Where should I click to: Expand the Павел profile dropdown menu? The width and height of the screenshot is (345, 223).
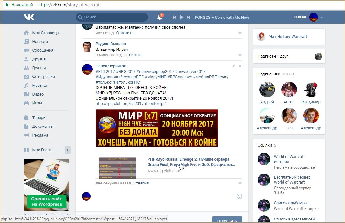point(321,18)
